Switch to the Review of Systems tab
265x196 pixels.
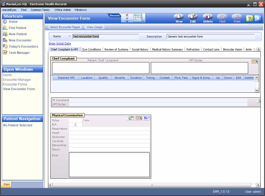pyautogui.click(x=116, y=49)
